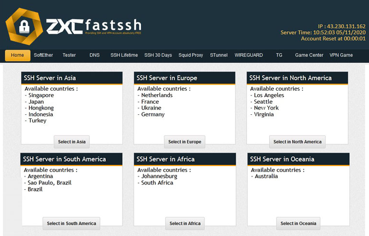Go to the SoftEther menu item
The height and width of the screenshot is (236, 369).
coord(43,55)
